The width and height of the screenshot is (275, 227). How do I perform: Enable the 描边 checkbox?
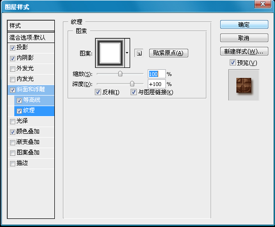(12, 164)
